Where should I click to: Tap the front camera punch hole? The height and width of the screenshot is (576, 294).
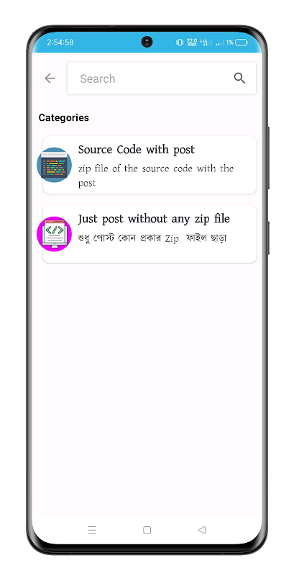[147, 42]
